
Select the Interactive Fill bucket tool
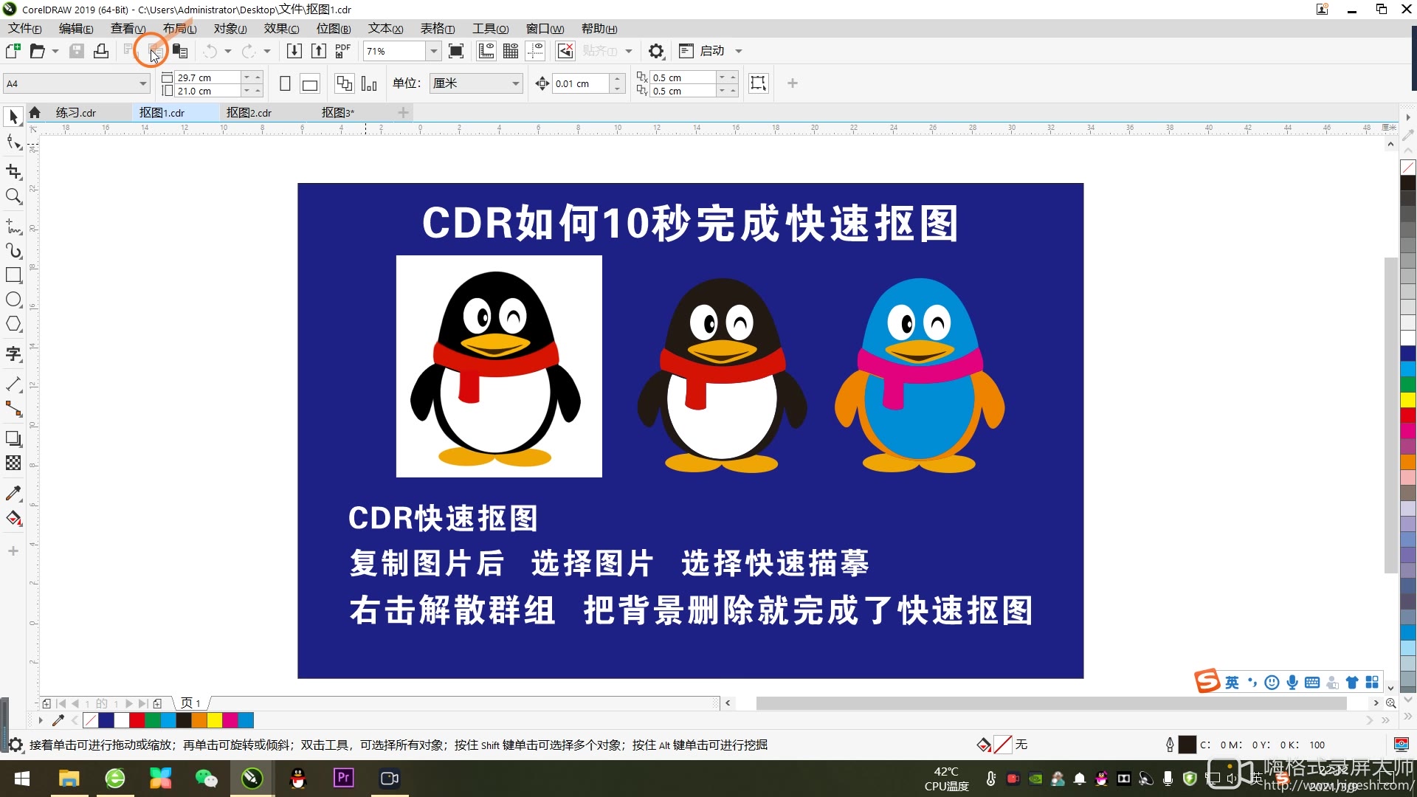[13, 518]
